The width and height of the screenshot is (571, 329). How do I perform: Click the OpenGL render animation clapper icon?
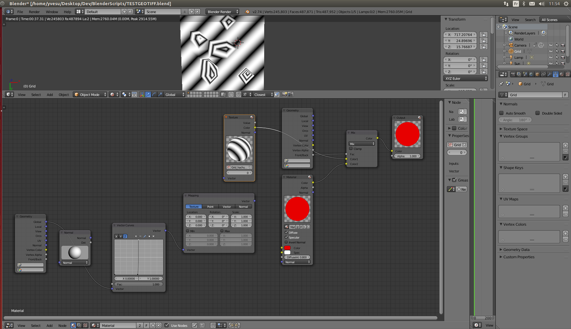pos(290,95)
